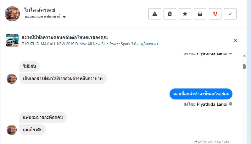Open the ISUZU D-MAX ad thumbnail
Image resolution: width=251 pixels, height=144 pixels.
pyautogui.click(x=12, y=40)
